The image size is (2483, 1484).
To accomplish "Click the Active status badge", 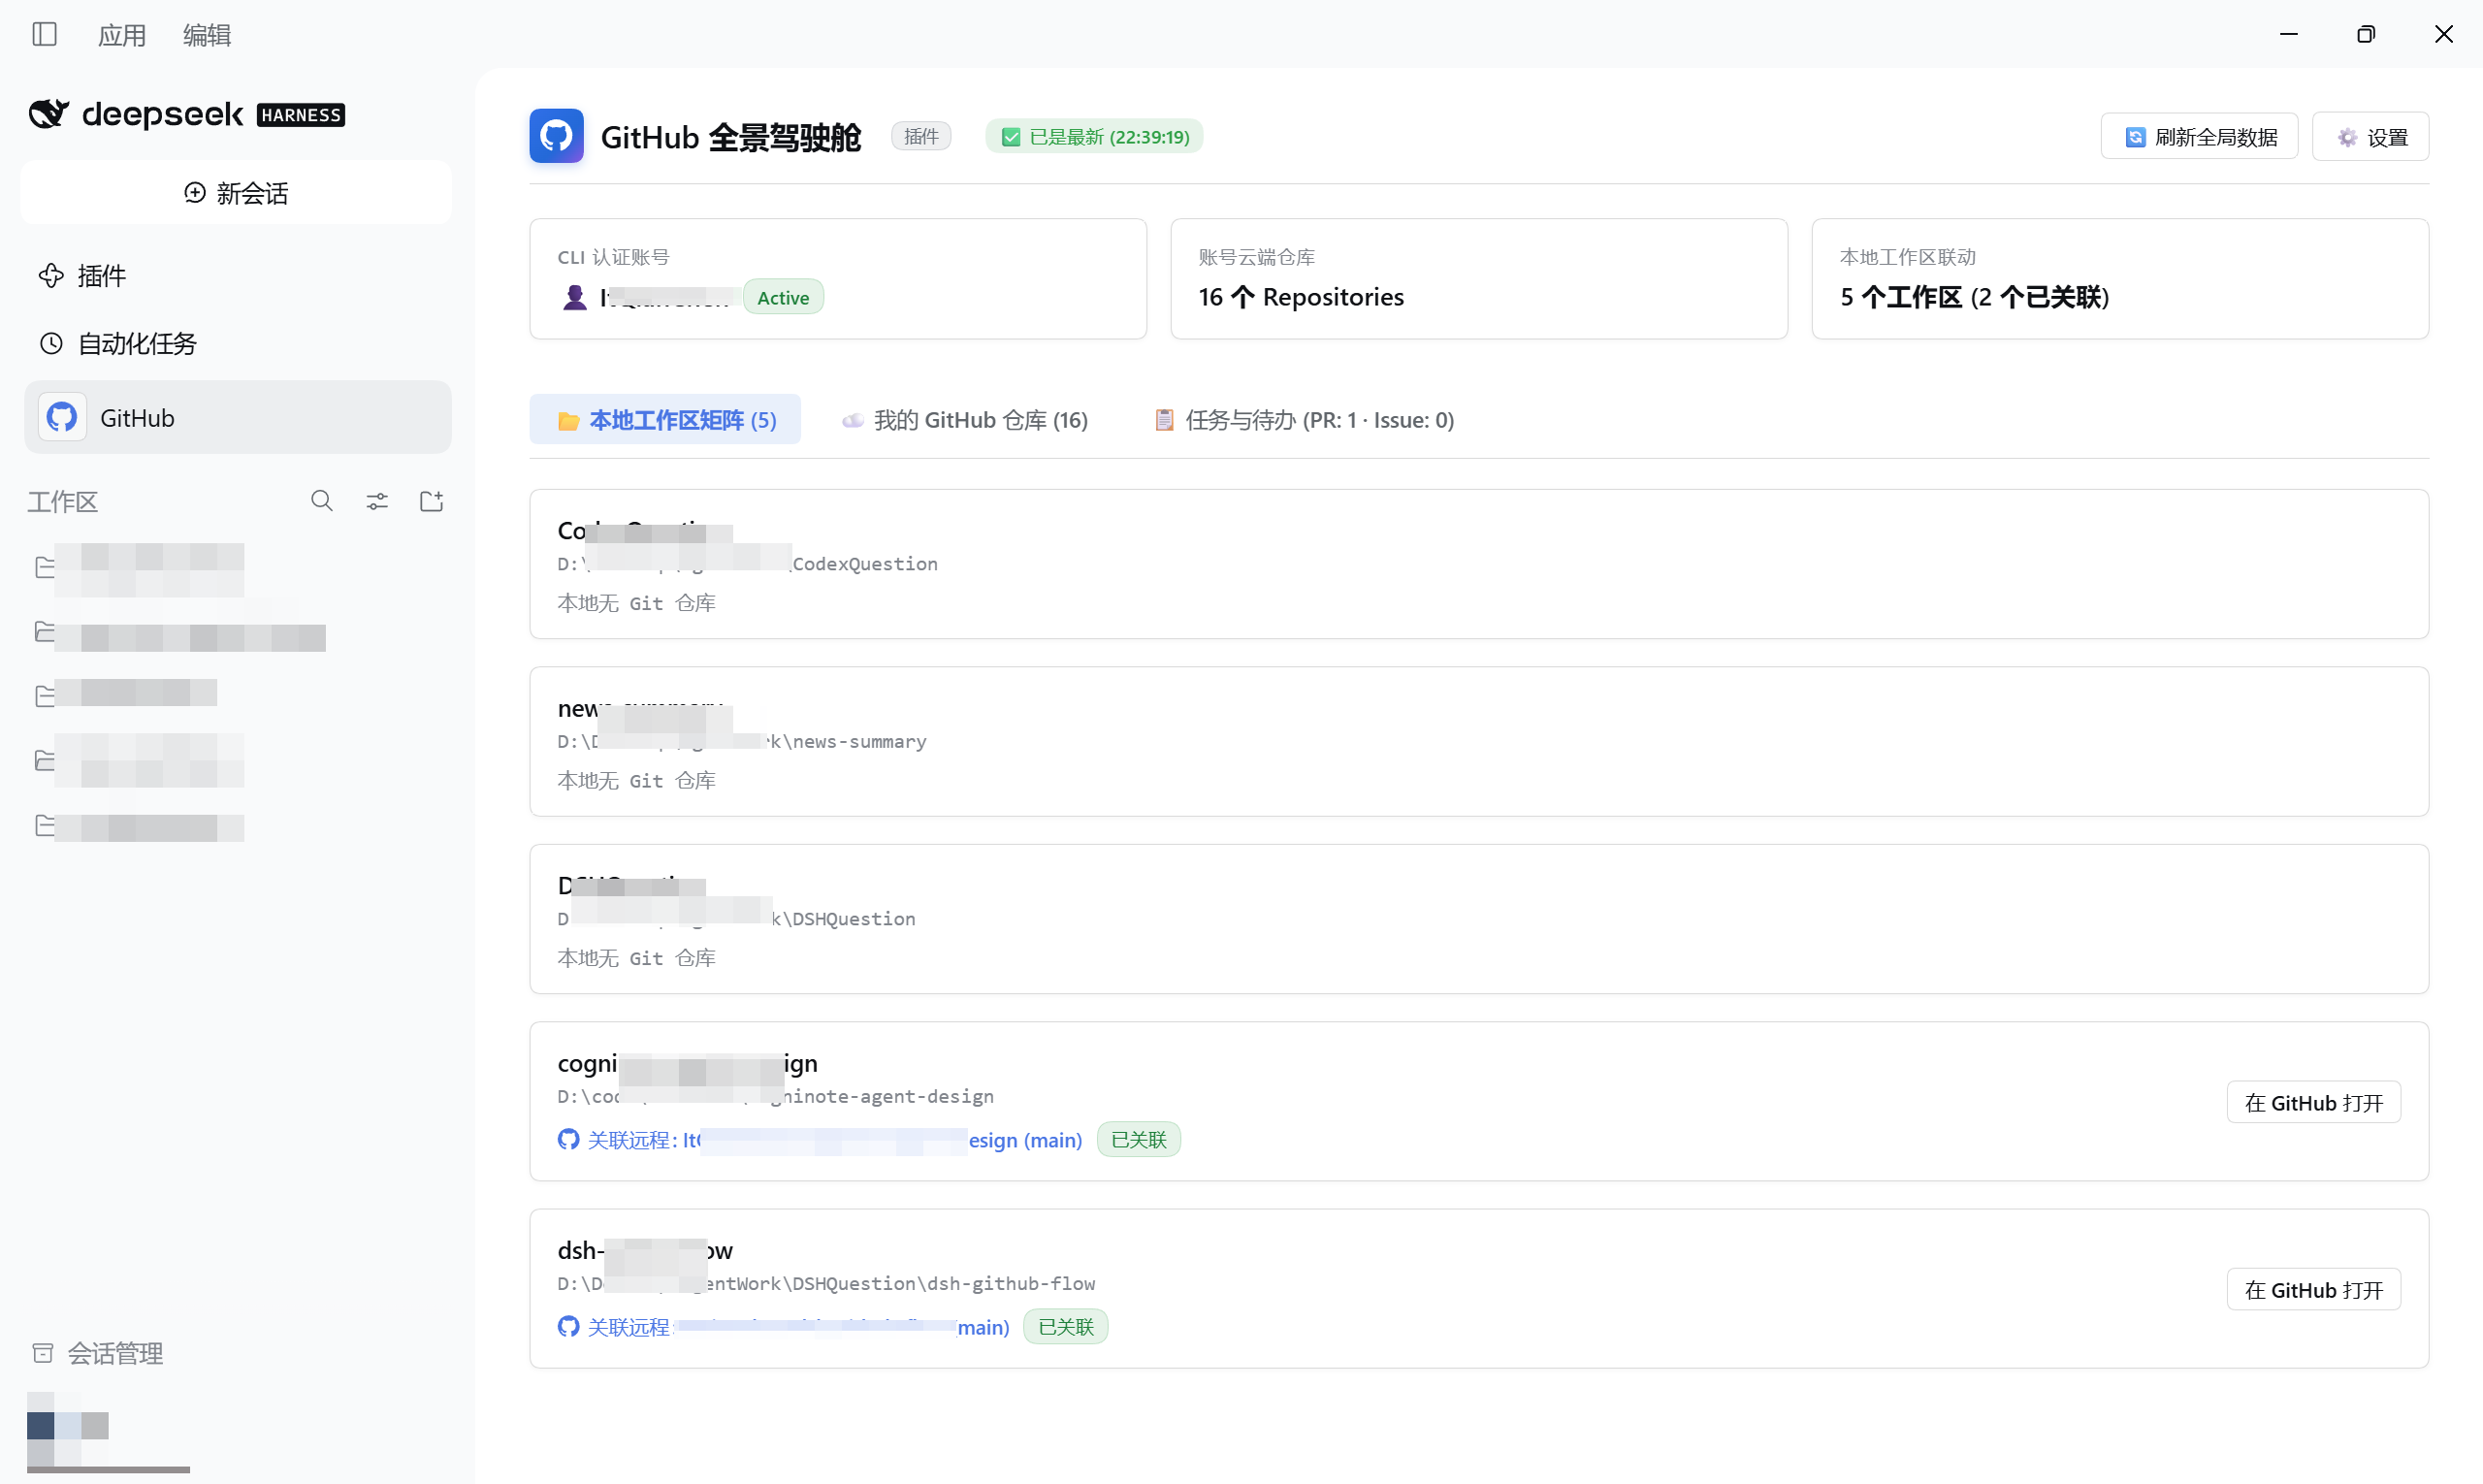I will [783, 297].
